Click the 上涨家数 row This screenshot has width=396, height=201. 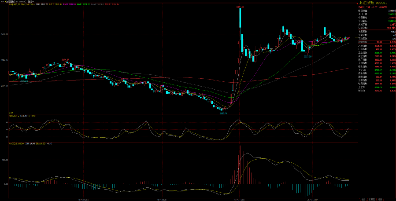pos(376,32)
